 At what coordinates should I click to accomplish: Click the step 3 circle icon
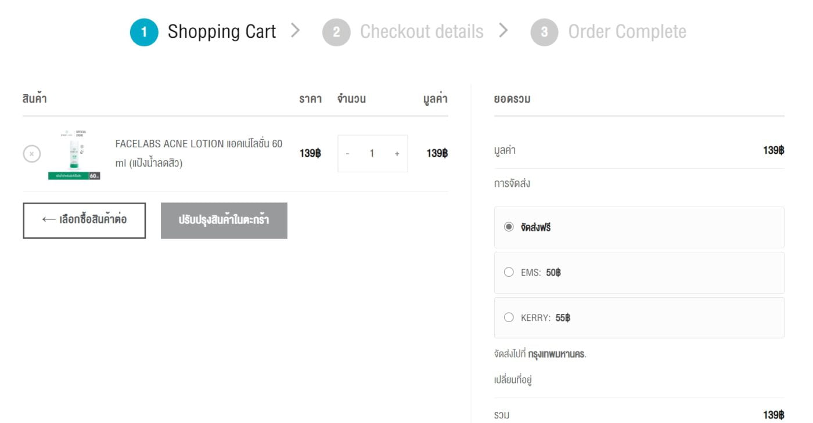(x=544, y=32)
